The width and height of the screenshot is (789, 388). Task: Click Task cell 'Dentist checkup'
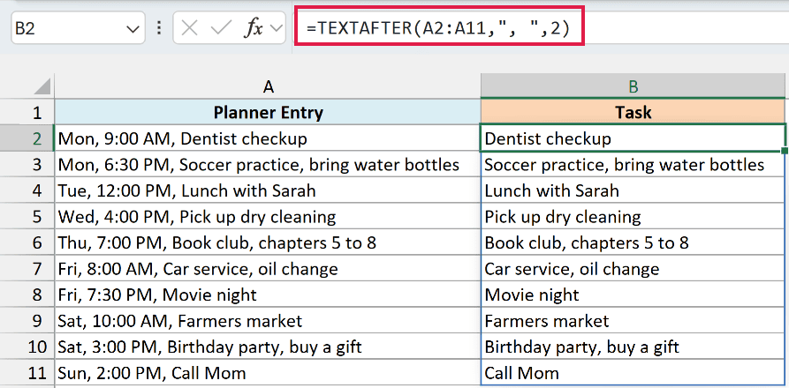633,138
